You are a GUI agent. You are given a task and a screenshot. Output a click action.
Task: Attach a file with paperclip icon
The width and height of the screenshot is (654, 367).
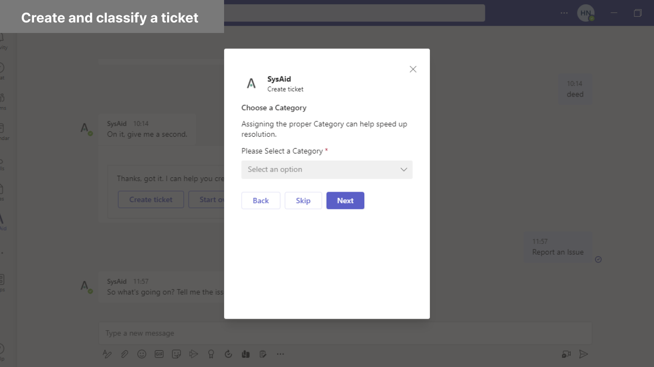124,354
